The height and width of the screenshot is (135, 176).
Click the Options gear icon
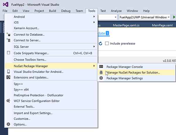pyautogui.click(x=8, y=124)
